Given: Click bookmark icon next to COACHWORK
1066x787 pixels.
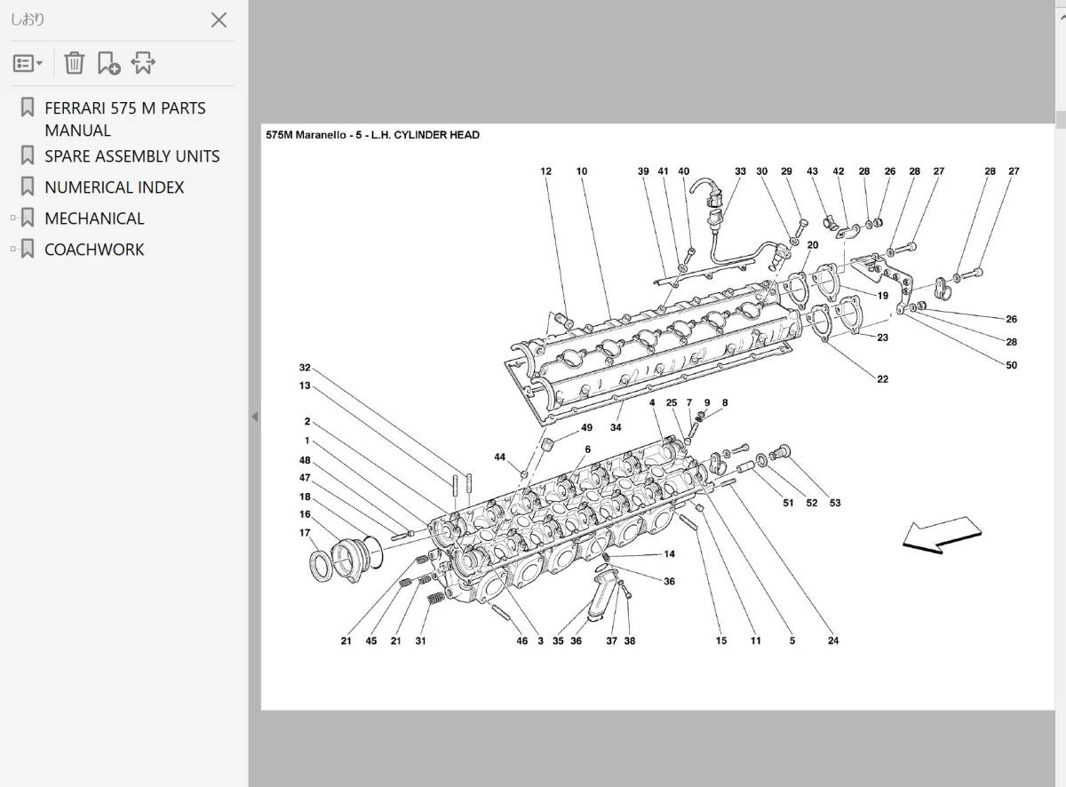Looking at the screenshot, I should (x=28, y=250).
